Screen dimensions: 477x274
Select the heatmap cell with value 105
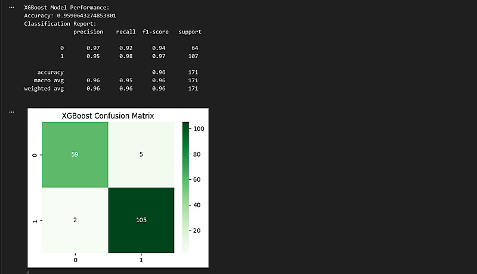tap(141, 220)
